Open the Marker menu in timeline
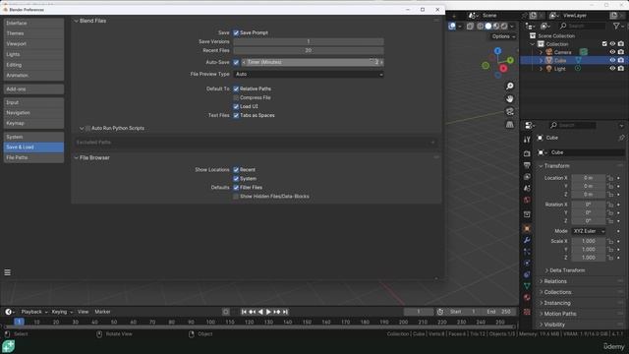This screenshot has height=354, width=629. (x=102, y=312)
